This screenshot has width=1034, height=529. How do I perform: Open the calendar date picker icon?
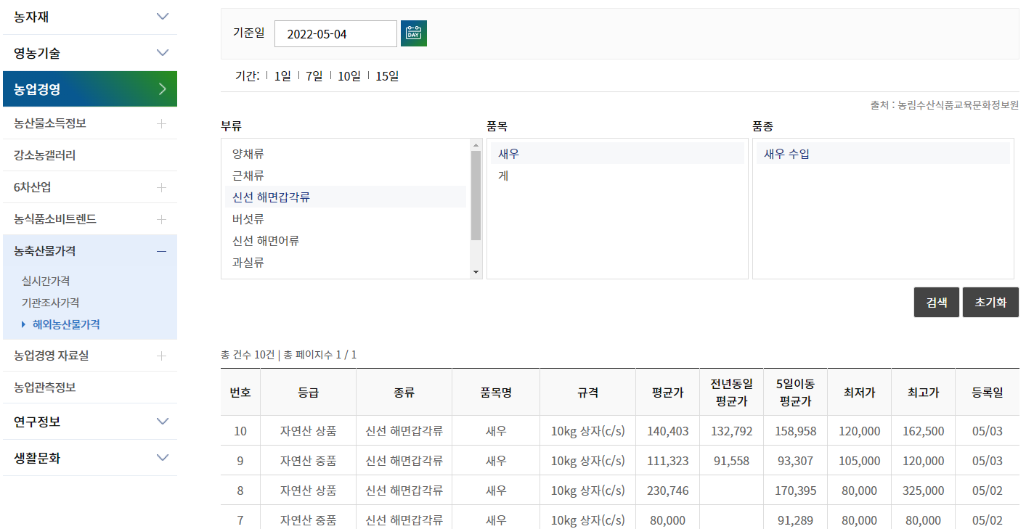(x=413, y=33)
